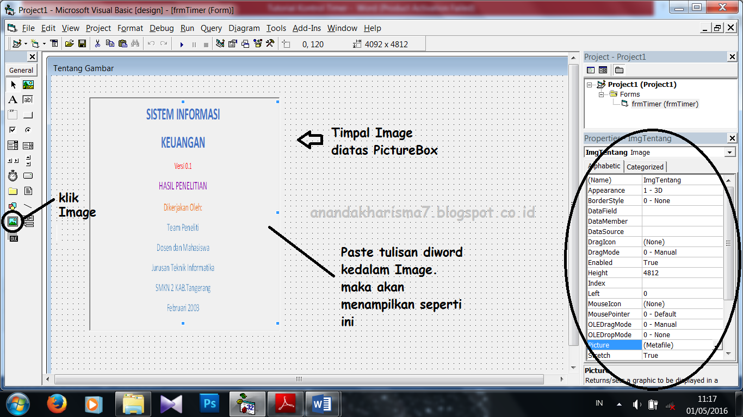The height and width of the screenshot is (417, 743).
Task: Select the HScrollBar control in the toolbox
Action: pyautogui.click(x=12, y=160)
